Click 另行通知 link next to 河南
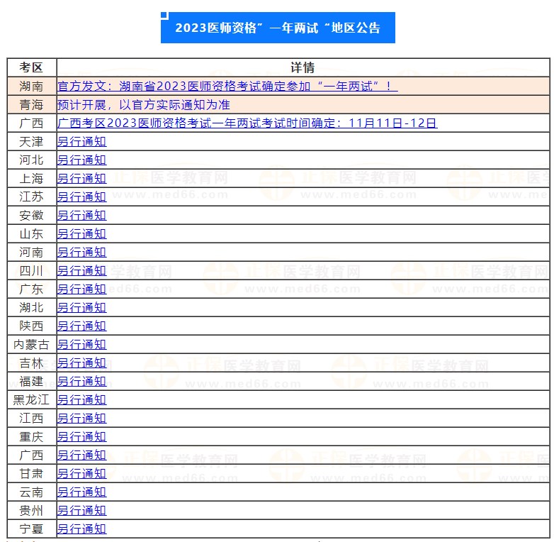 pyautogui.click(x=81, y=253)
